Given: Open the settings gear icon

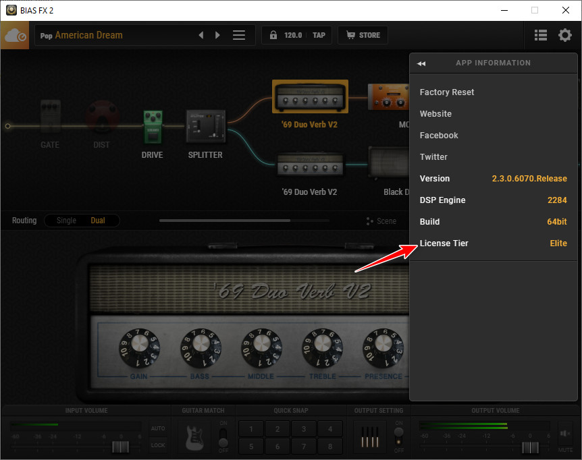Looking at the screenshot, I should pos(565,35).
